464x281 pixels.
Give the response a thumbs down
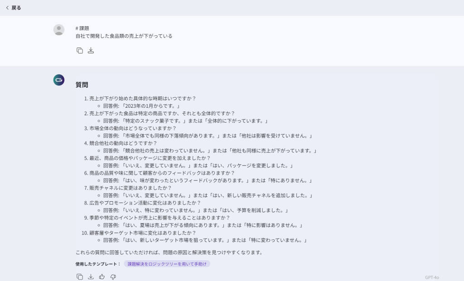(113, 276)
